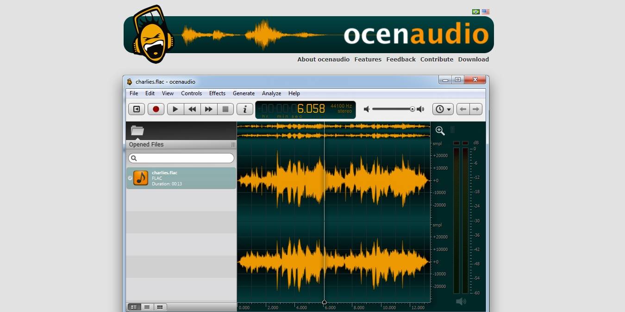Image resolution: width=625 pixels, height=312 pixels.
Task: Switch Opened Files to grid view
Action: coord(160,307)
